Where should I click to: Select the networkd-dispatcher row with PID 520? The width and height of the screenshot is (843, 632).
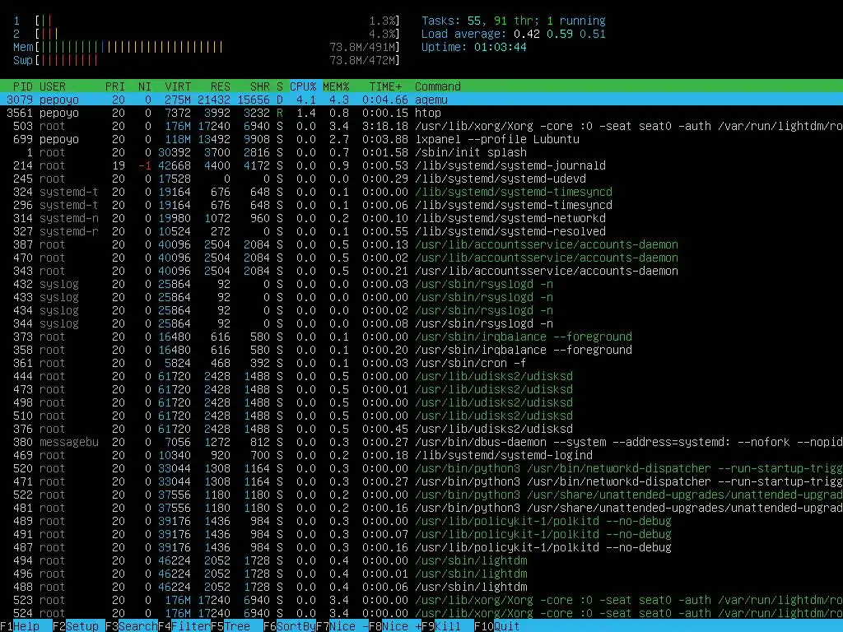pos(421,468)
